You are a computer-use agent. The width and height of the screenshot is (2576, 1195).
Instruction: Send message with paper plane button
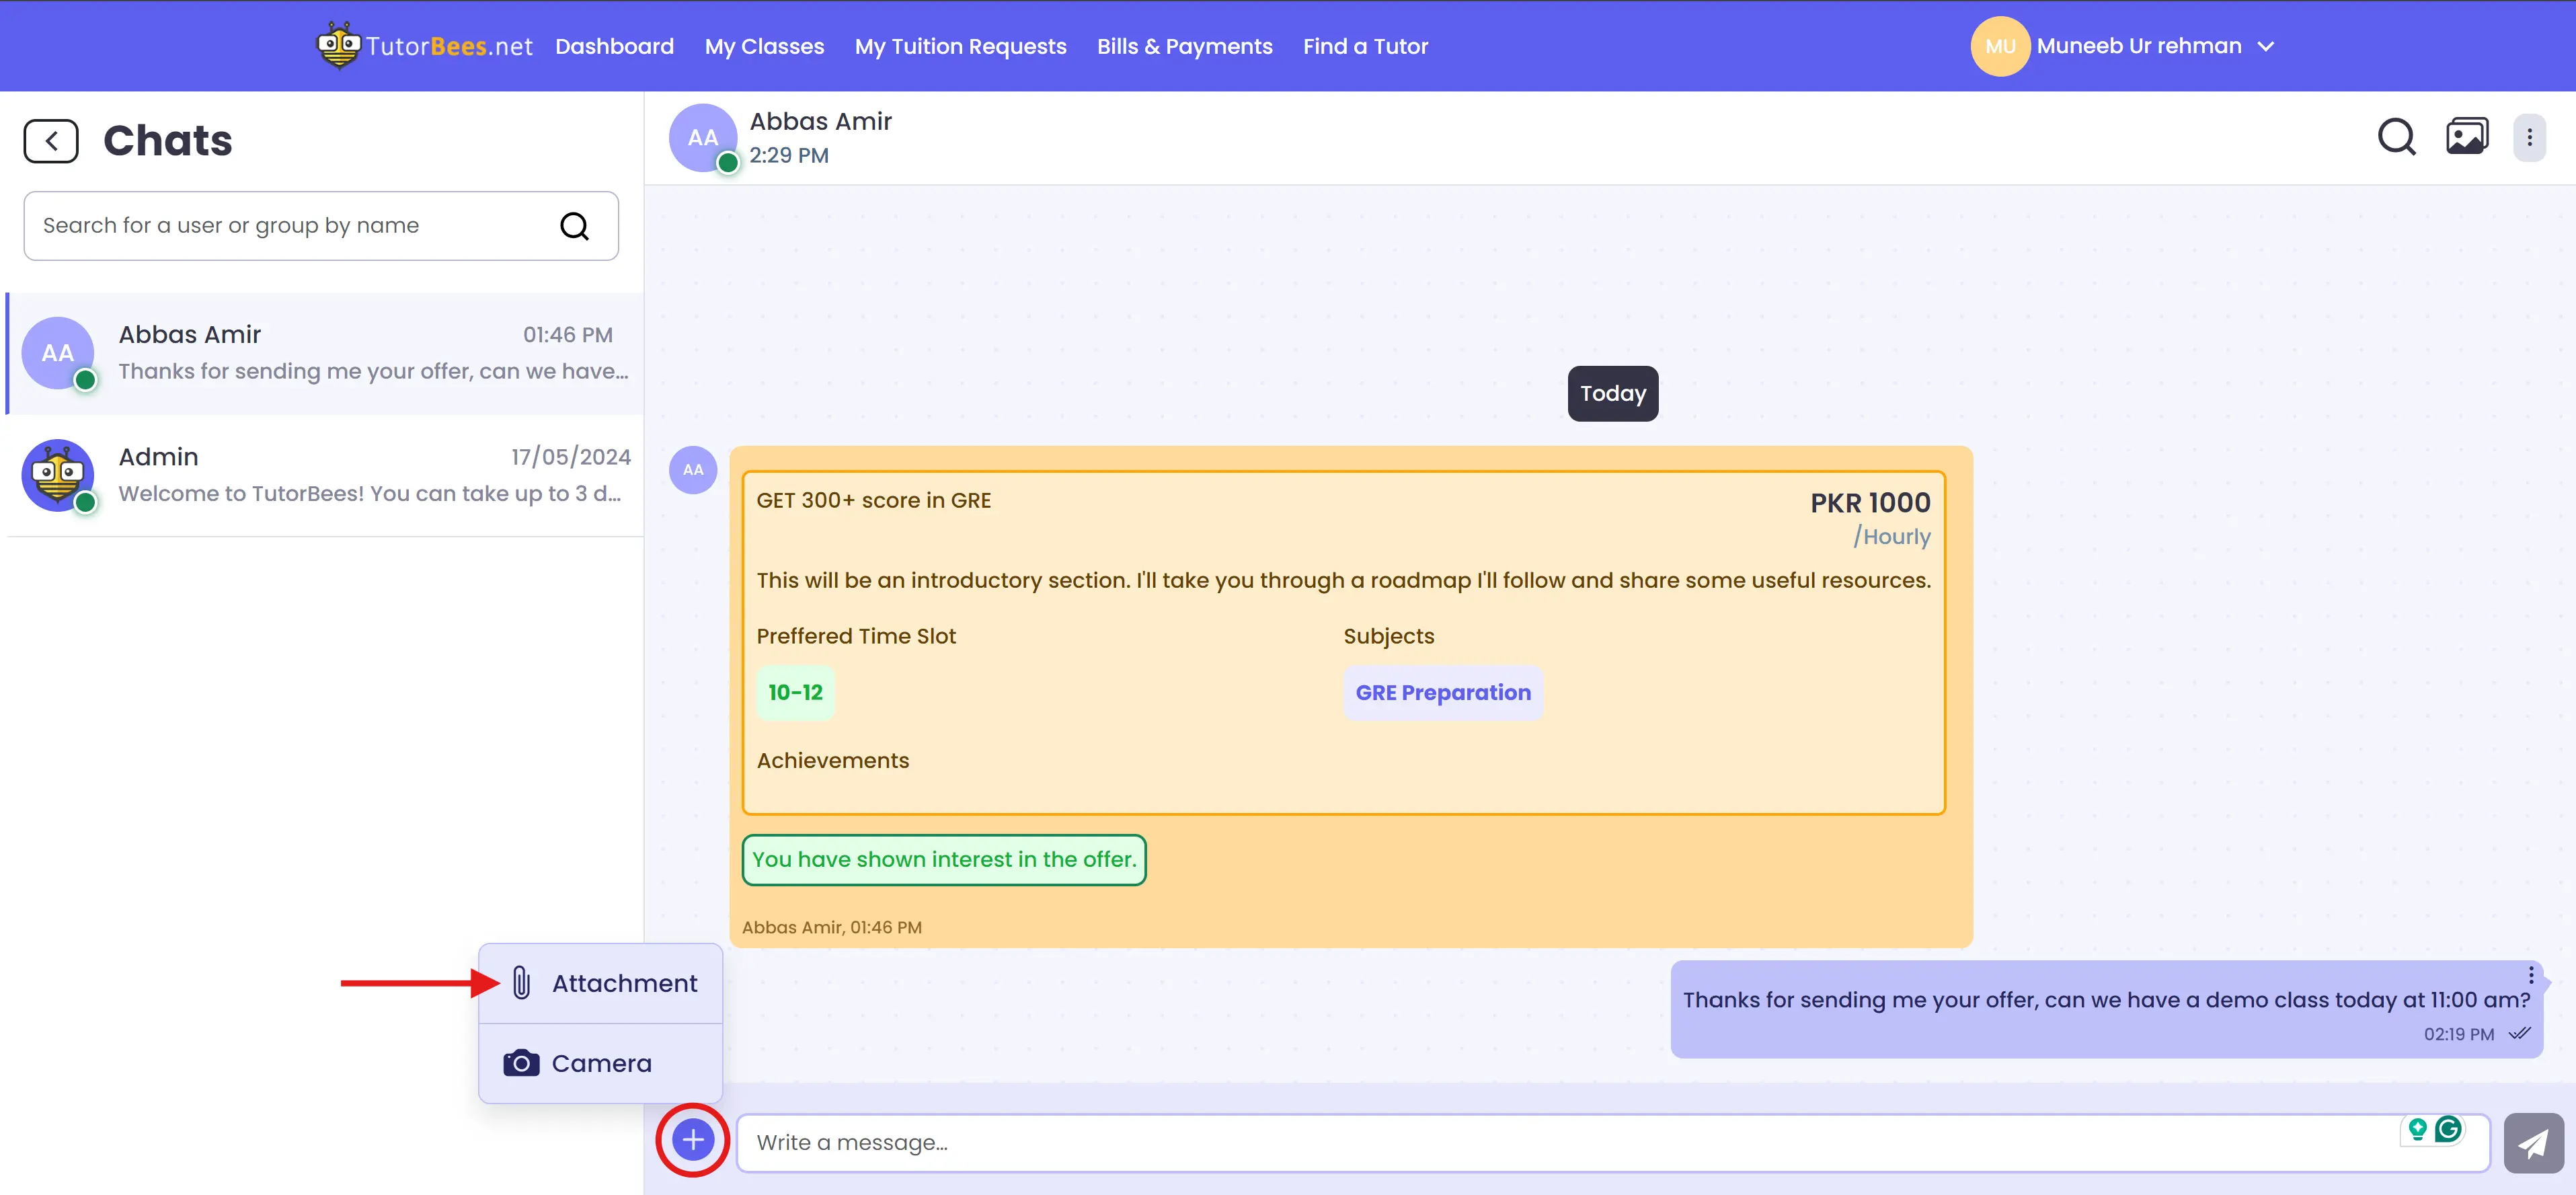pyautogui.click(x=2532, y=1143)
